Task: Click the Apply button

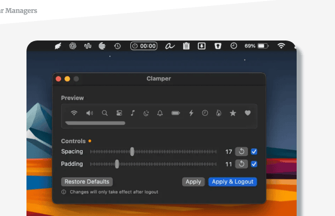Action: click(x=193, y=181)
